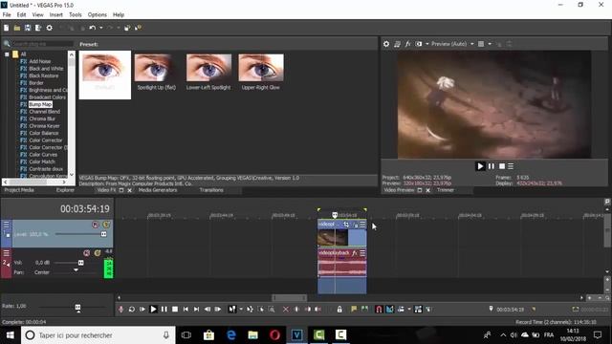Open the undo history dropdown arrow
The image size is (612, 344).
click(x=101, y=28)
